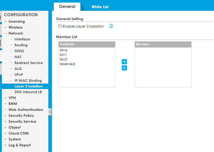This screenshot has height=152, width=214.
Task: Enable Layer 2 Isolation checkbox
Action: 60,26
